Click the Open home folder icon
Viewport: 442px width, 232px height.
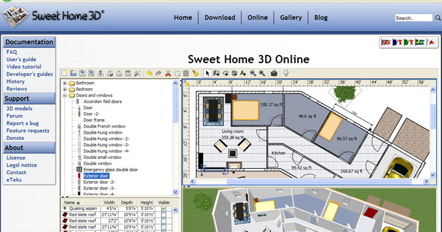tap(73, 74)
